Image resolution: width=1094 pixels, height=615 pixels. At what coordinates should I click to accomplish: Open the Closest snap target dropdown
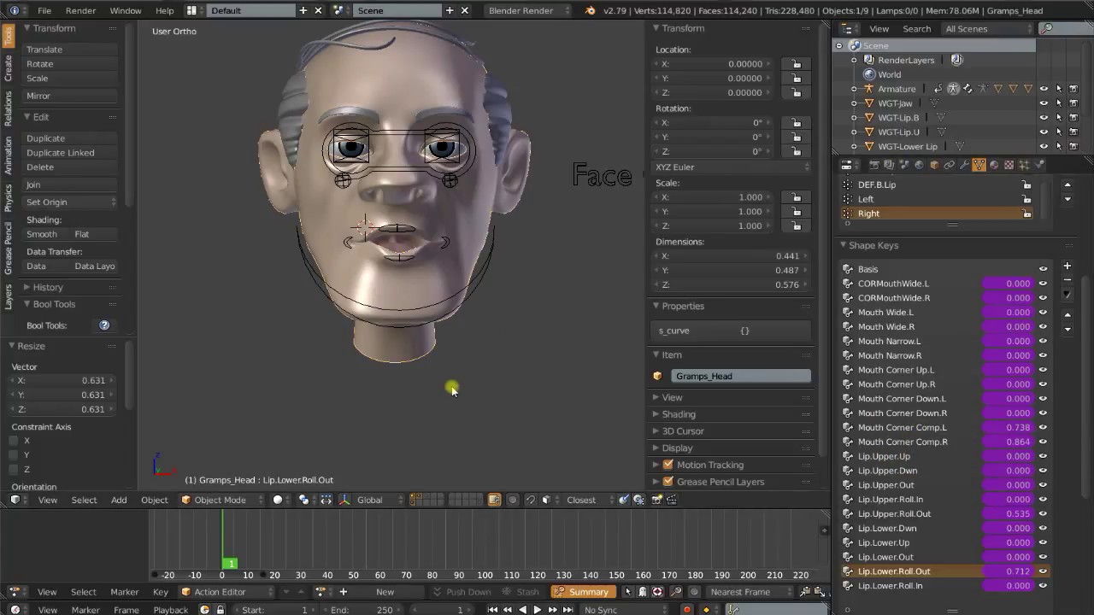pyautogui.click(x=588, y=500)
